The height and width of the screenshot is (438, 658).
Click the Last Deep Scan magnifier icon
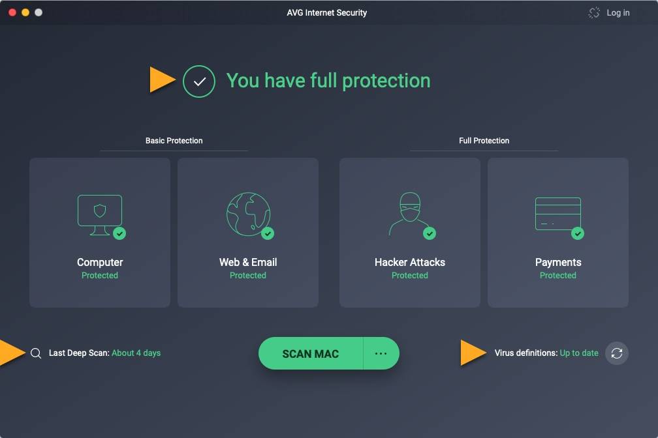[35, 353]
